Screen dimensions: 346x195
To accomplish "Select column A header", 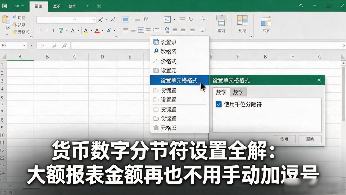I will pos(20,57).
